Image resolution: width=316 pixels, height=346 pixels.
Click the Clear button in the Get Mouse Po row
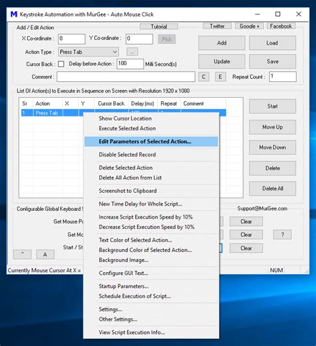[246, 222]
